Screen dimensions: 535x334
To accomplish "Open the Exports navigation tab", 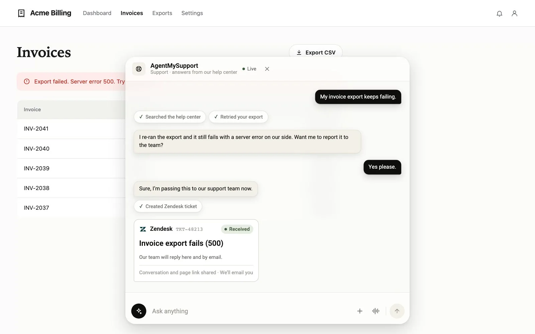I will pyautogui.click(x=162, y=13).
